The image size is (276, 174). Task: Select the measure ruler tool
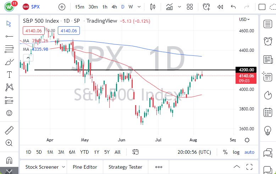9,130
